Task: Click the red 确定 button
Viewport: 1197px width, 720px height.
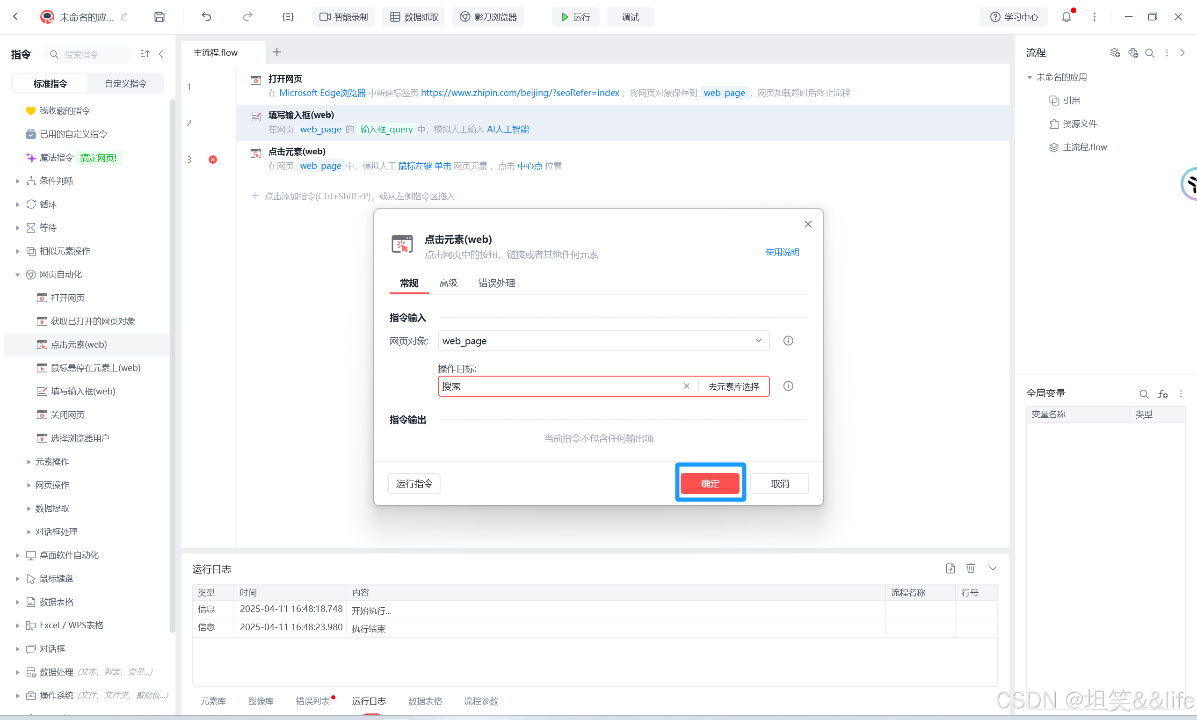Action: pos(710,483)
